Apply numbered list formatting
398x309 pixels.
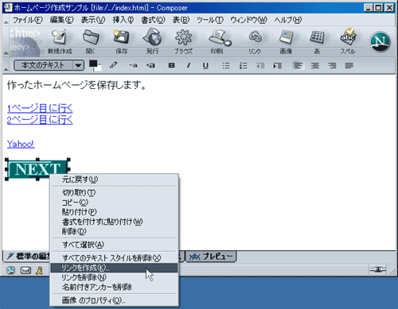point(243,66)
